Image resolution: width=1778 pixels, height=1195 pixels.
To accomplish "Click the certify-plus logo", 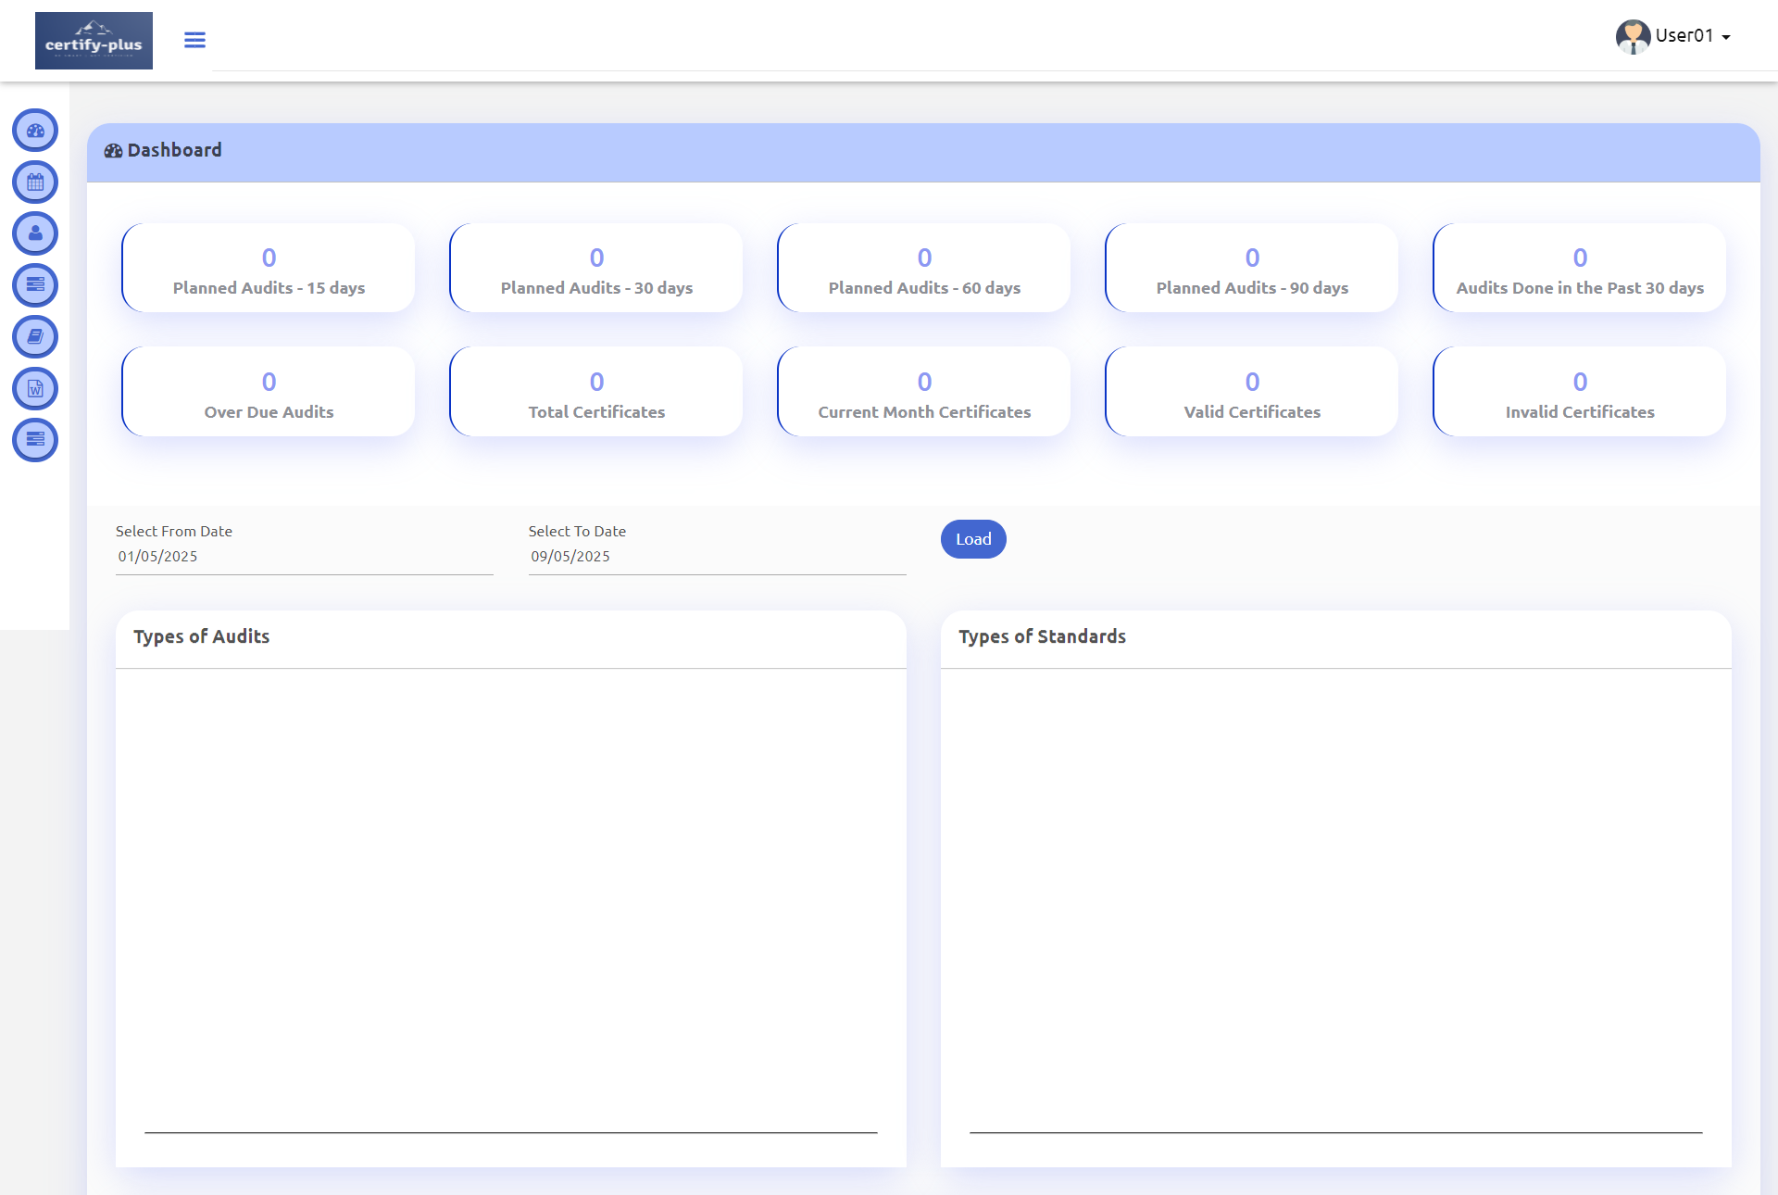I will [x=94, y=41].
